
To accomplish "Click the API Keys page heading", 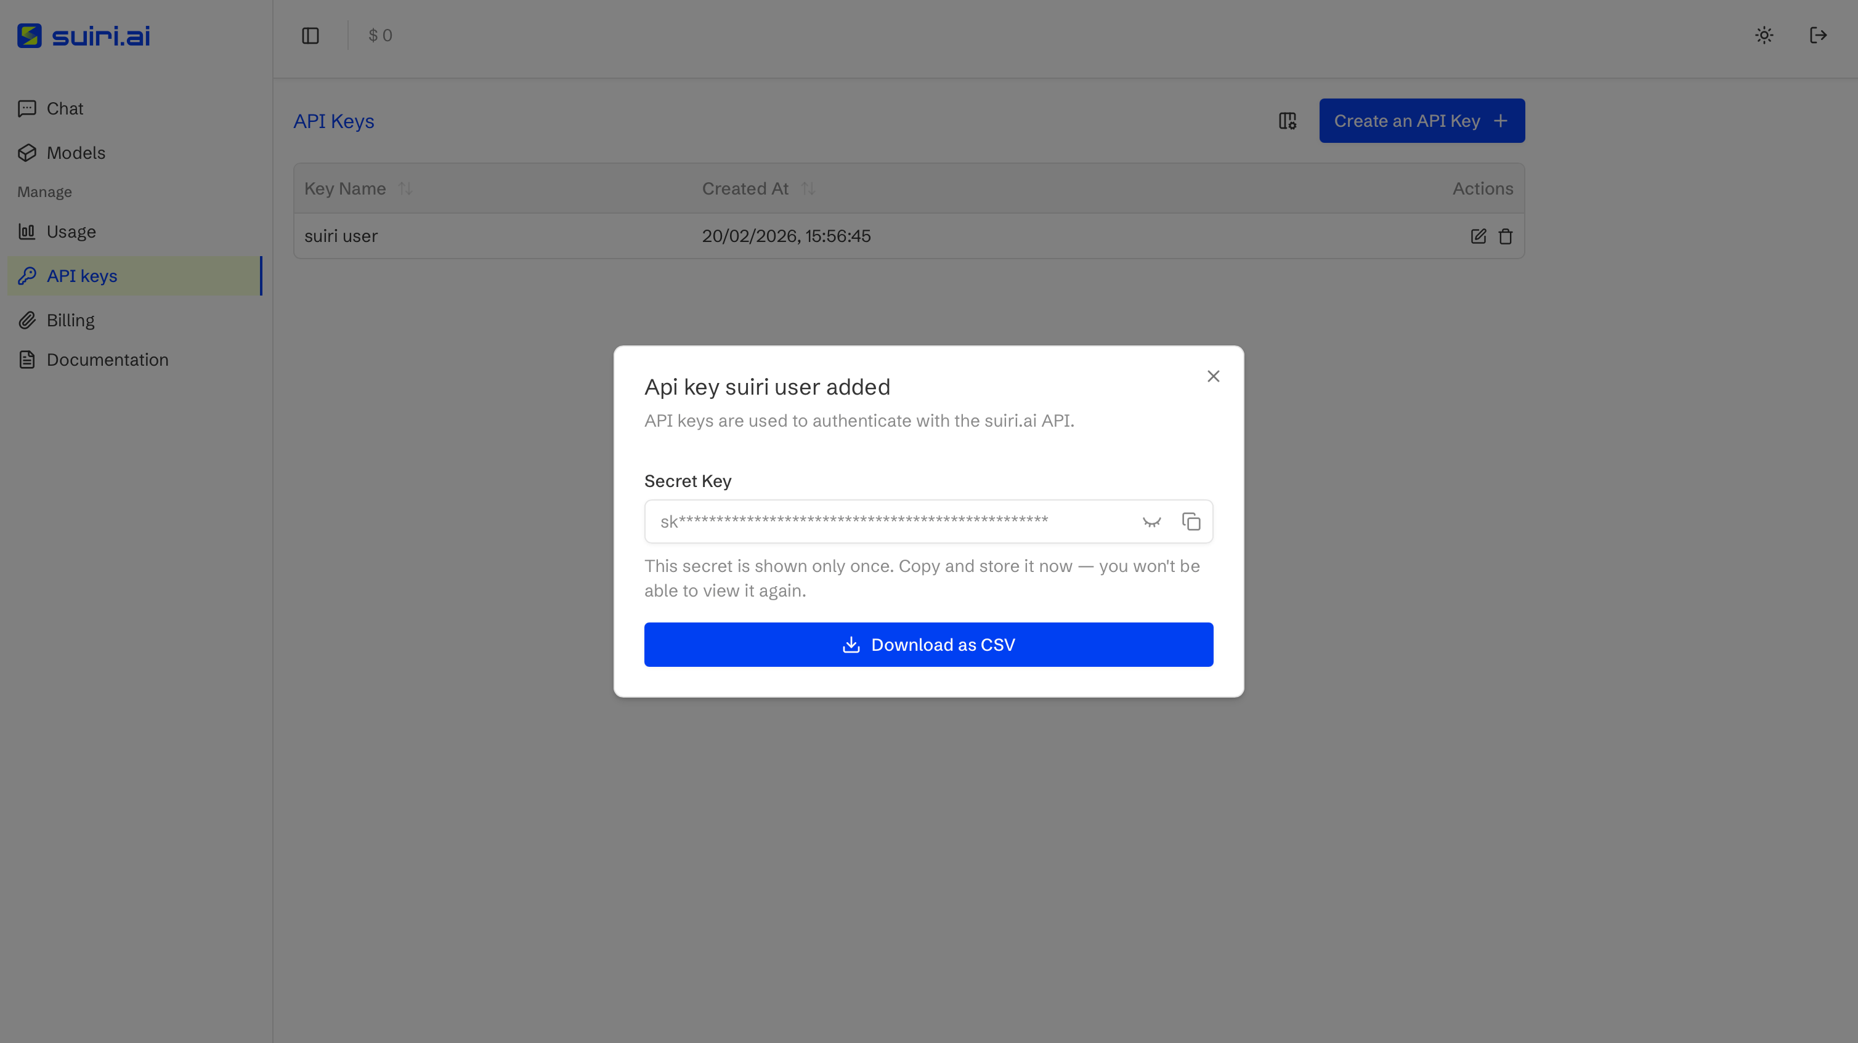I will click(x=334, y=121).
